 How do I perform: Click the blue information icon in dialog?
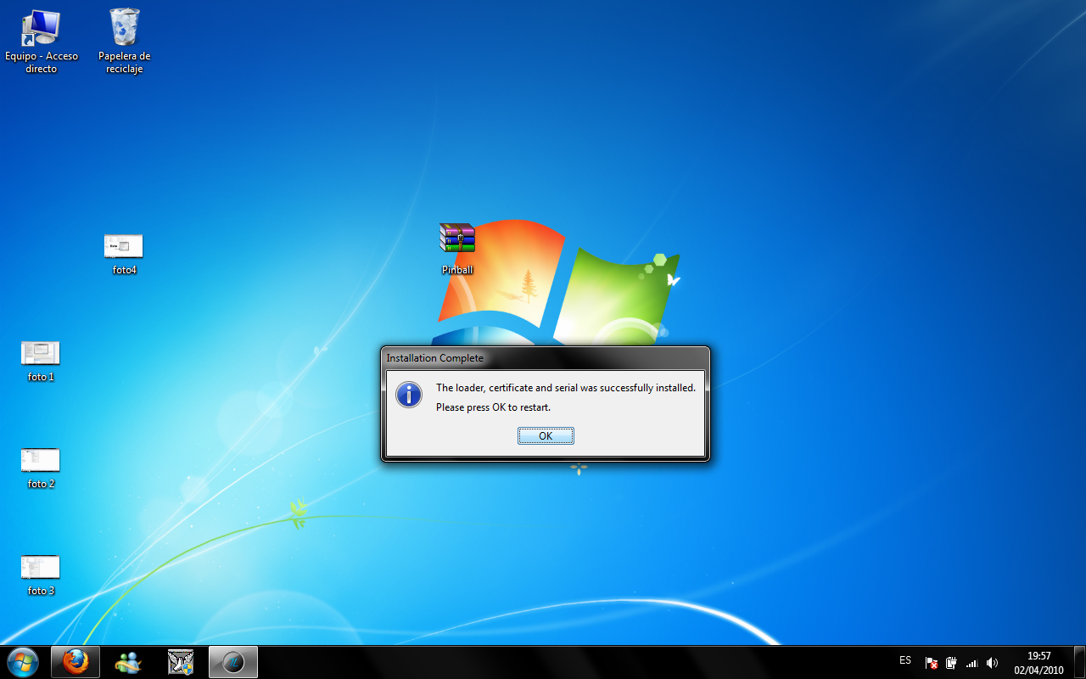click(x=409, y=395)
